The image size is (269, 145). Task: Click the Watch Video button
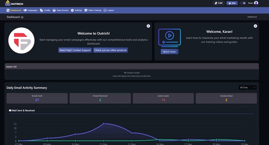tap(169, 52)
